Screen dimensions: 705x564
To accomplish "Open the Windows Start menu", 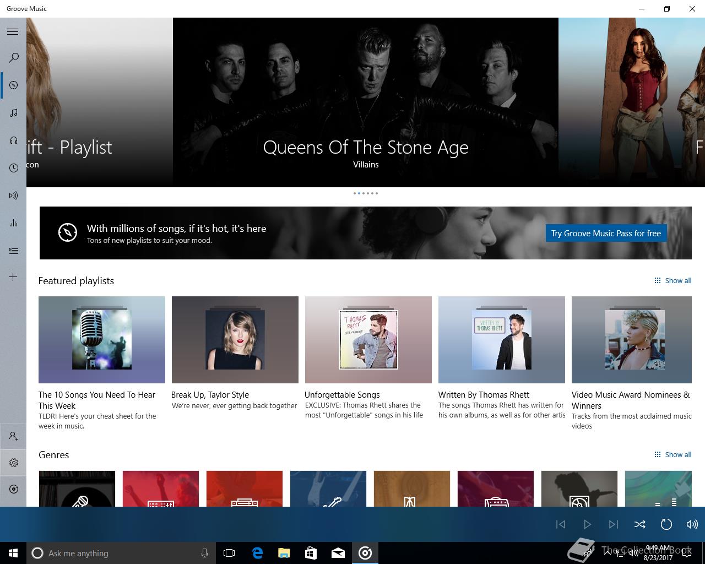I will click(x=13, y=553).
